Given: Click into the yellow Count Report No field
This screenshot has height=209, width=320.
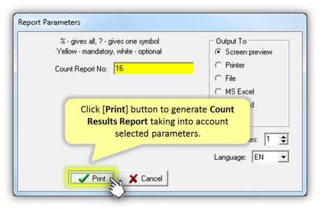Looking at the screenshot, I should click(x=153, y=69).
